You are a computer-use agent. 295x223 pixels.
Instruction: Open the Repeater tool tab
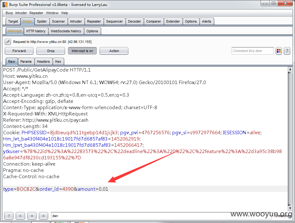[x=94, y=22]
